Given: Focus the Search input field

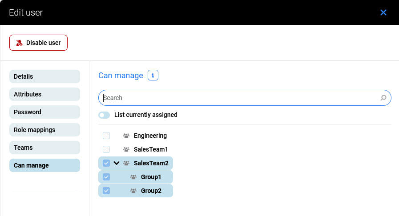Looking at the screenshot, I should tap(240, 98).
